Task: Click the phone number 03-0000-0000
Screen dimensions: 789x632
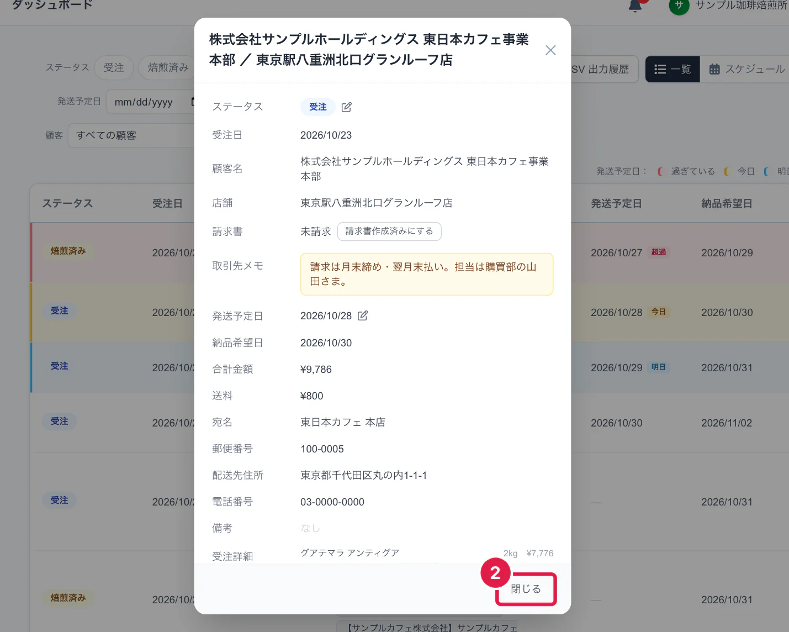Action: [x=332, y=502]
